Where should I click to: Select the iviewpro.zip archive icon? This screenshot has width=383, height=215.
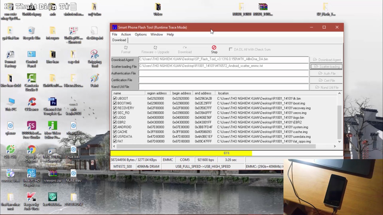tap(52, 176)
